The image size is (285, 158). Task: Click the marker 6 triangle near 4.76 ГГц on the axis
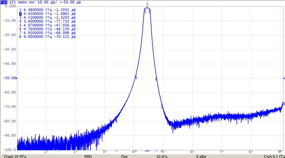156,151
